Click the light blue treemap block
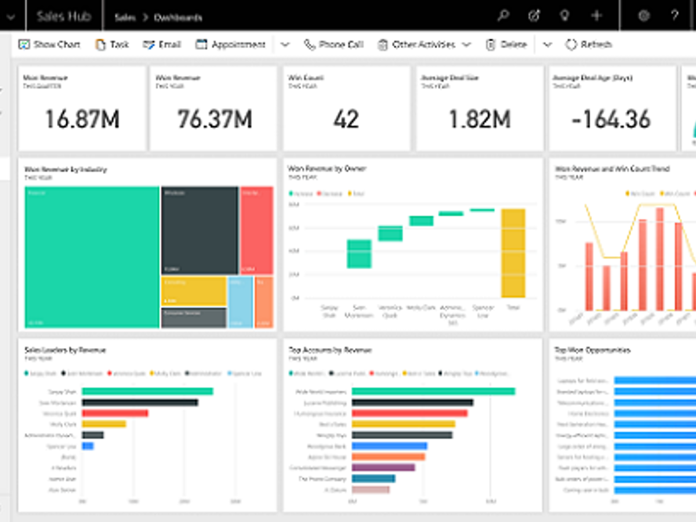696x522 pixels. 240,302
